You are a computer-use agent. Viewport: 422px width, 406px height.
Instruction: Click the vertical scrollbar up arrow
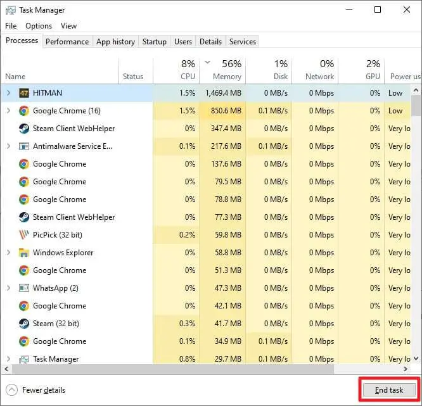click(416, 91)
